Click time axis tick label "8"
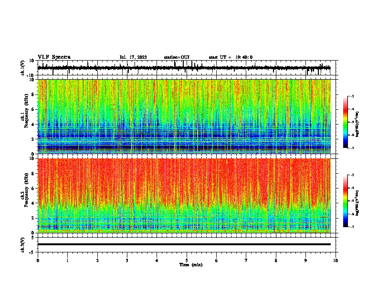Image resolution: width=378 pixels, height=292 pixels. coord(276,261)
